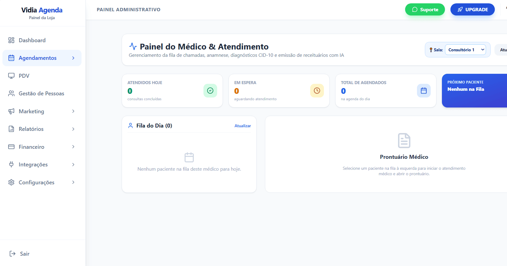Click the clock icon in Em Espera card
This screenshot has height=266, width=507.
pos(317,90)
